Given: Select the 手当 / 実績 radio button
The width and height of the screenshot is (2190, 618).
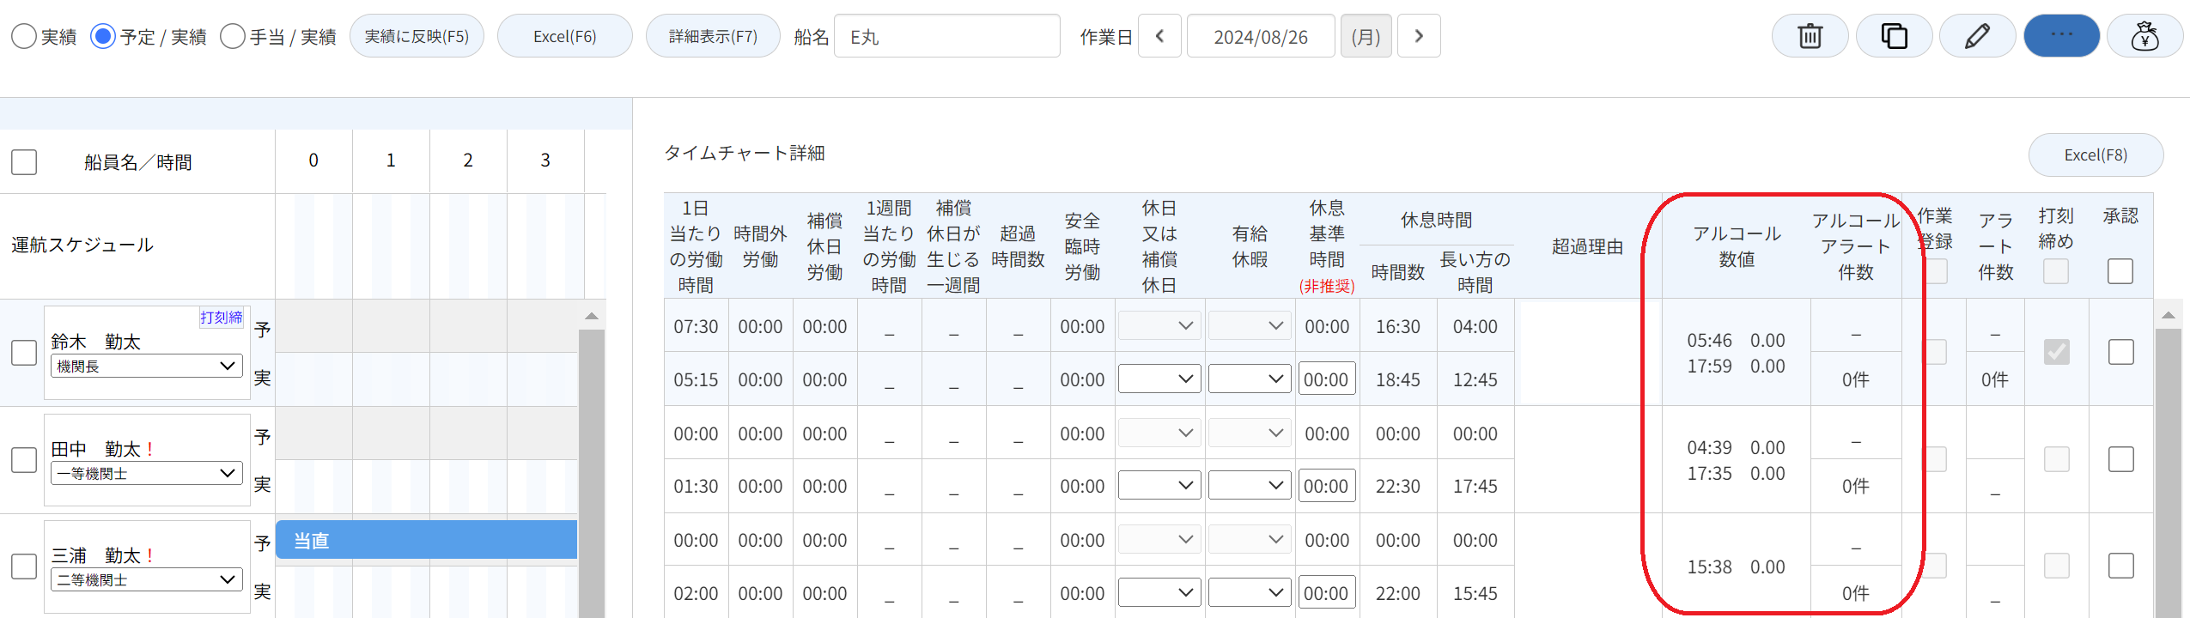Looking at the screenshot, I should pyautogui.click(x=233, y=36).
